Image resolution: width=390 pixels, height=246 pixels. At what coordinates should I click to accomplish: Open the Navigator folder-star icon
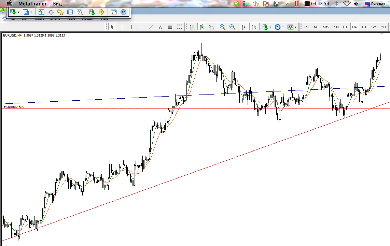point(60,12)
